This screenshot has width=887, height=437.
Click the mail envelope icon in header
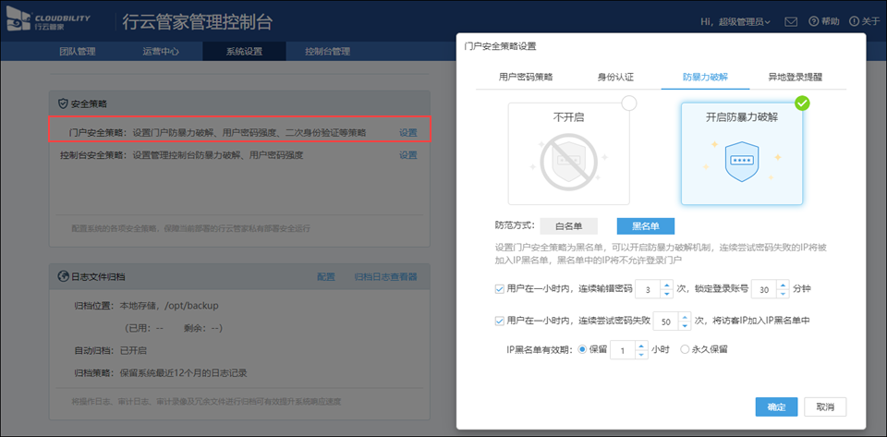pyautogui.click(x=791, y=21)
